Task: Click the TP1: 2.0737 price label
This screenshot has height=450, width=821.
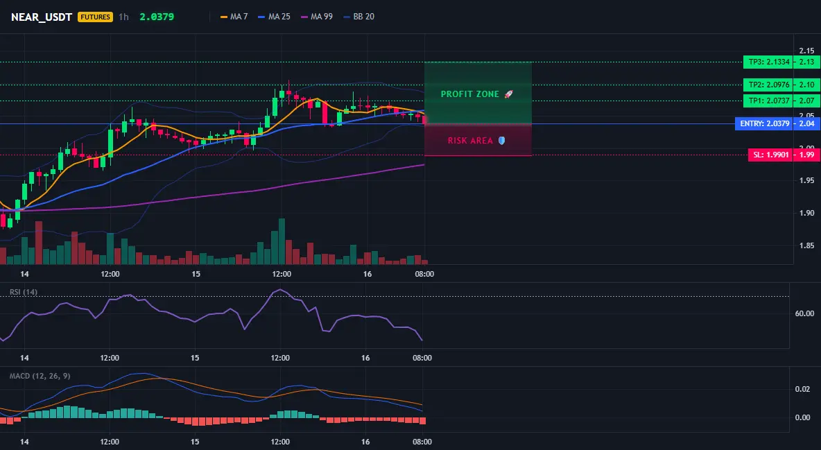Action: (x=768, y=101)
